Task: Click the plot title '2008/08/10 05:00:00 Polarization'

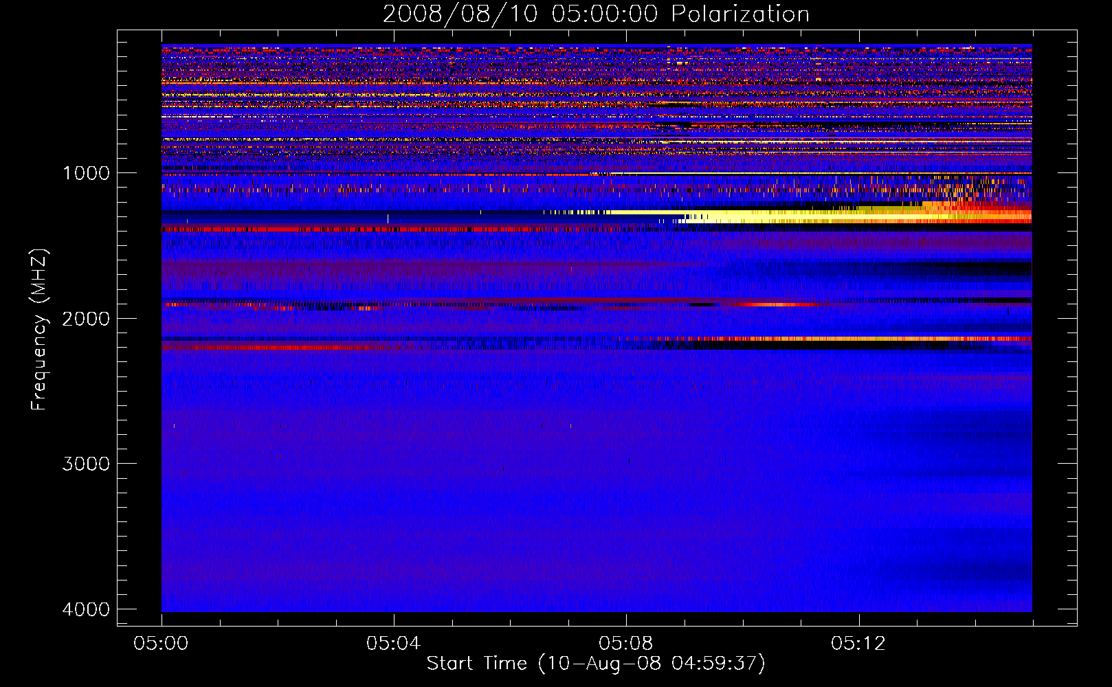Action: [x=596, y=14]
